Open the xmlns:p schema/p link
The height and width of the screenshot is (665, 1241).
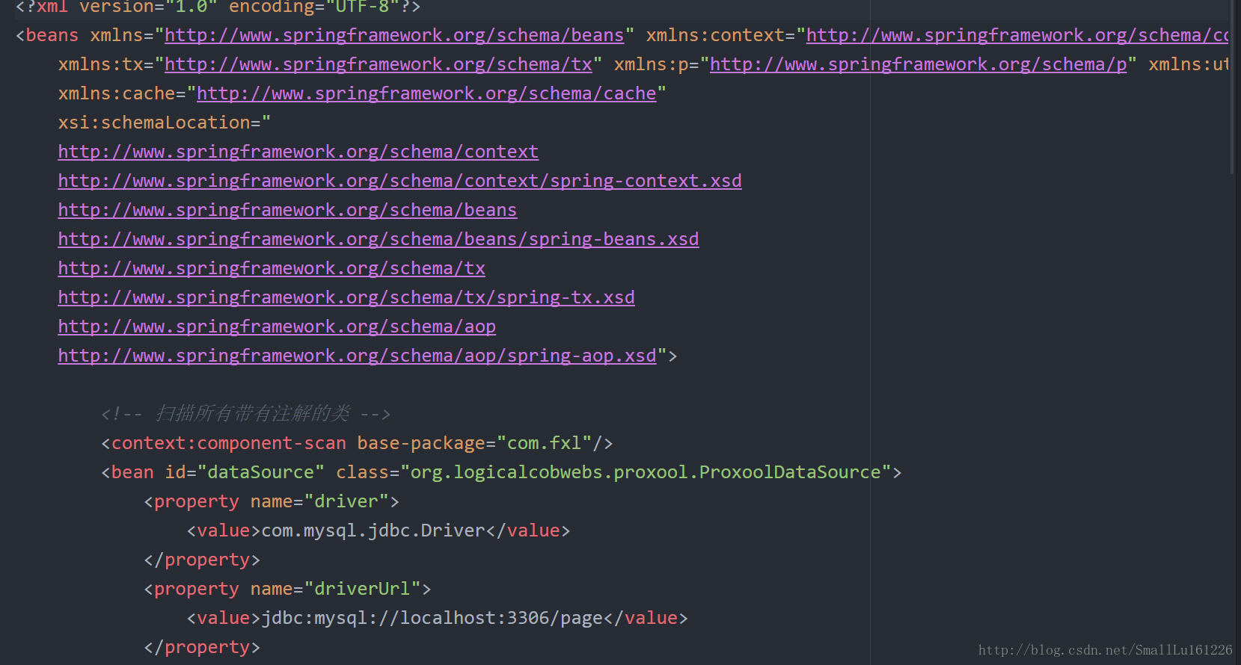click(919, 64)
